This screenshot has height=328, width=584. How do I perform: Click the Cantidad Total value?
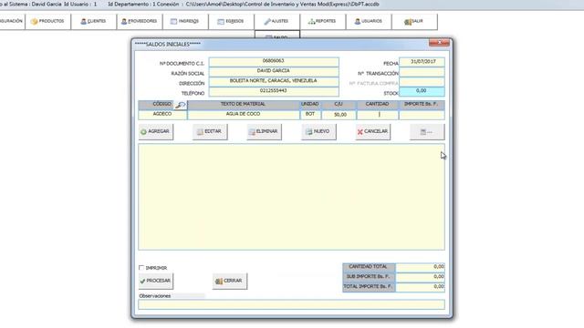(420, 267)
